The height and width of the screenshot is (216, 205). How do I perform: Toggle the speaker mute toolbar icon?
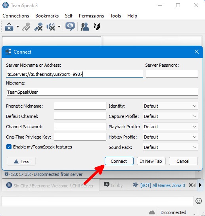coord(51,27)
